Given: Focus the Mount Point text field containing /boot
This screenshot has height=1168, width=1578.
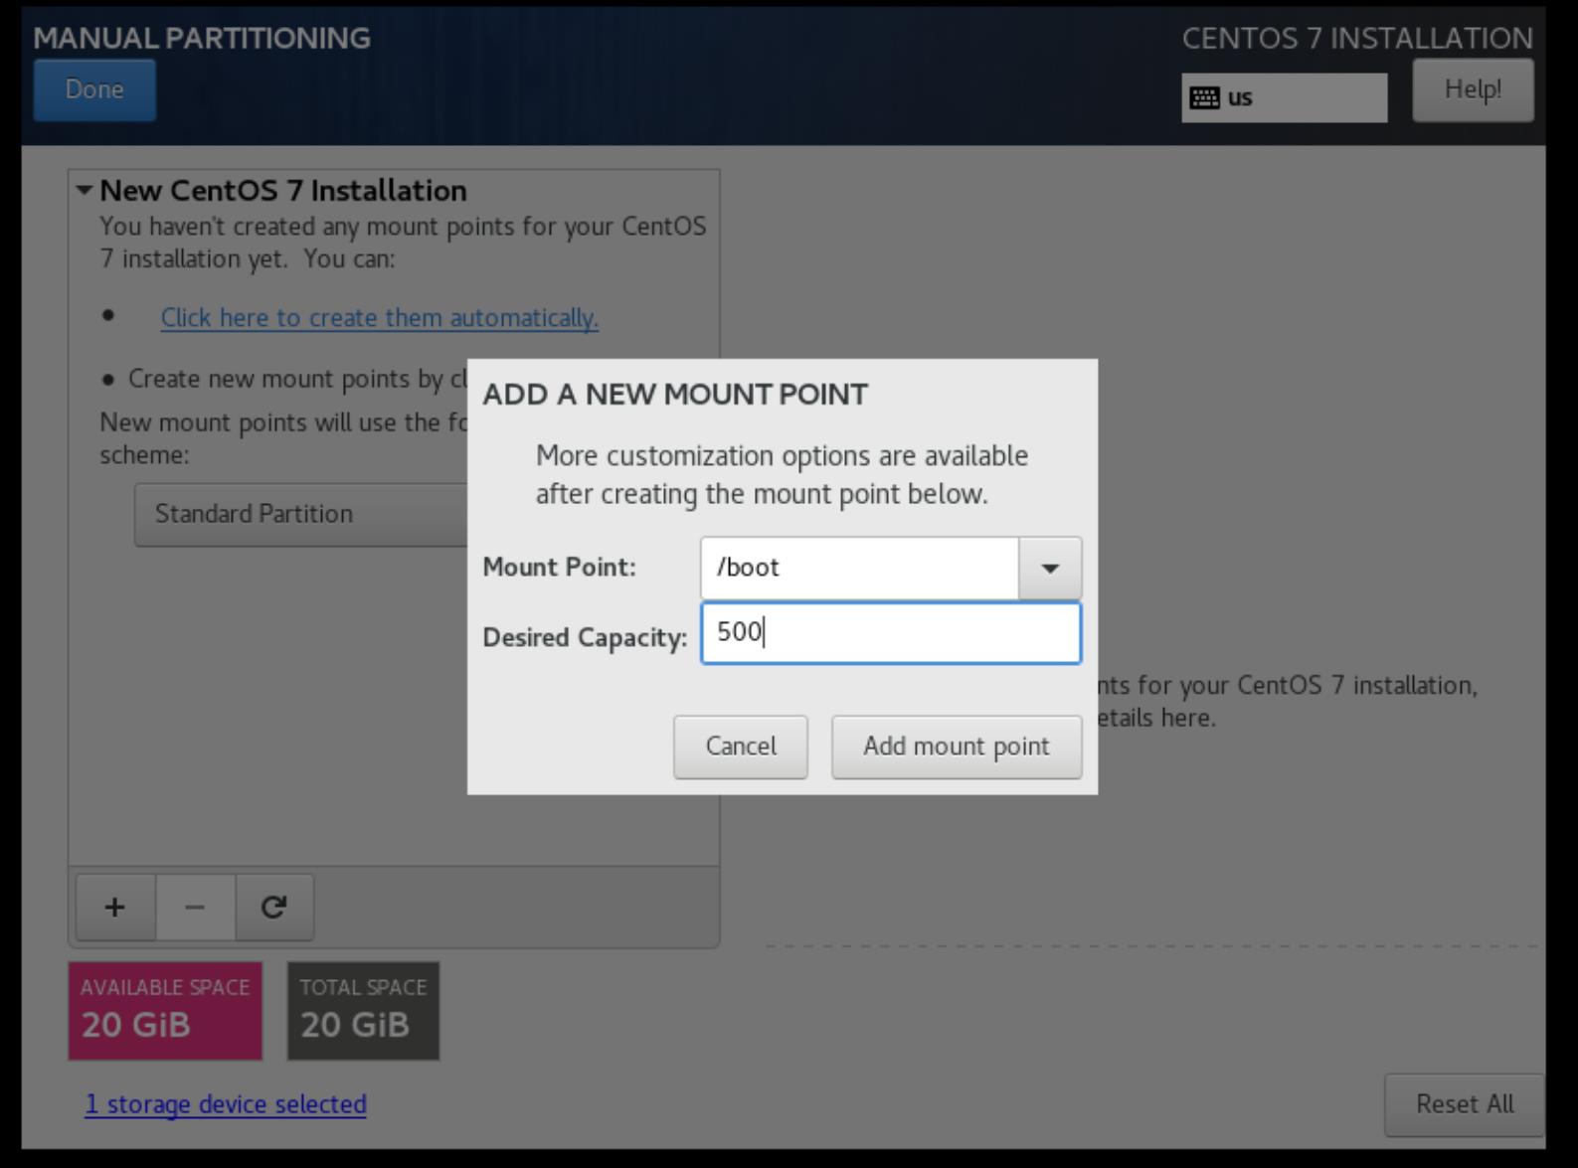Looking at the screenshot, I should coord(860,568).
